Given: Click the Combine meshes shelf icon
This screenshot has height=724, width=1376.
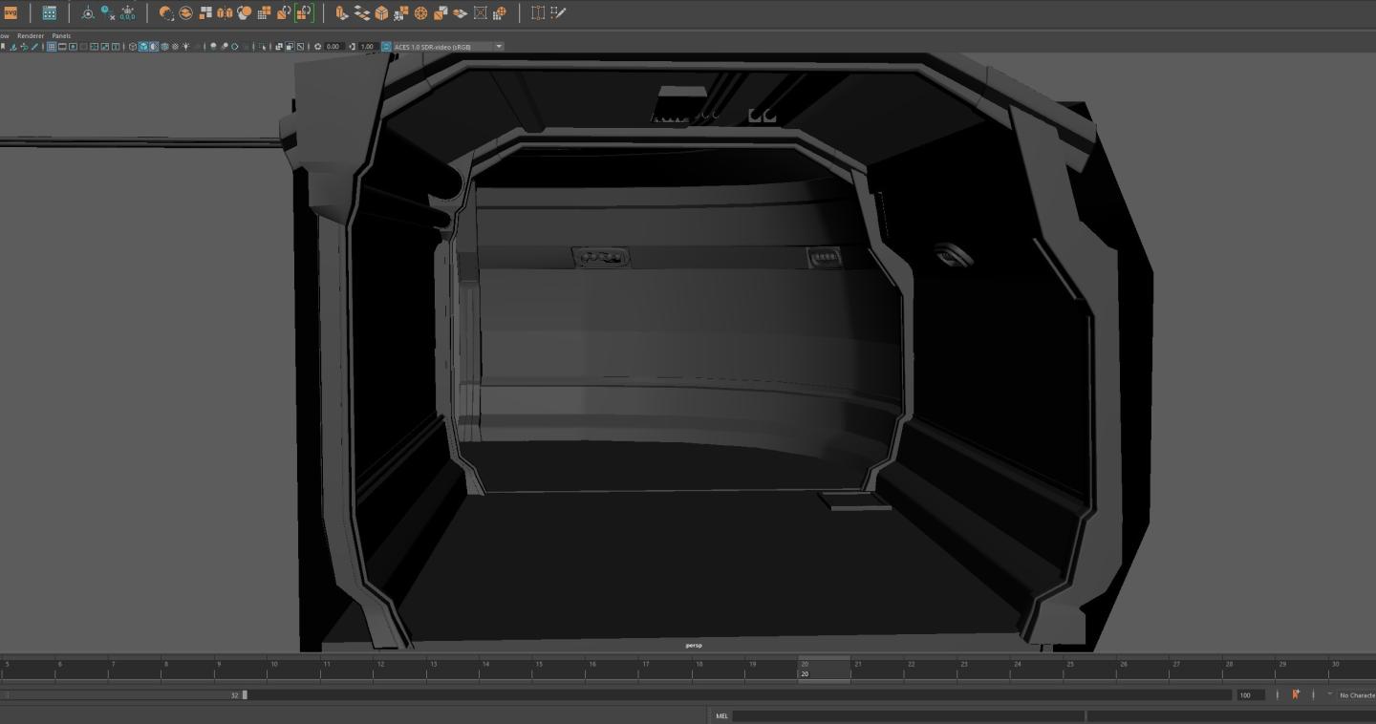Looking at the screenshot, I should coord(166,13).
